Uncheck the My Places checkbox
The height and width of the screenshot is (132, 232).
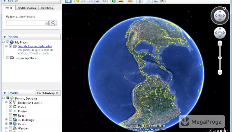pyautogui.click(x=8, y=42)
